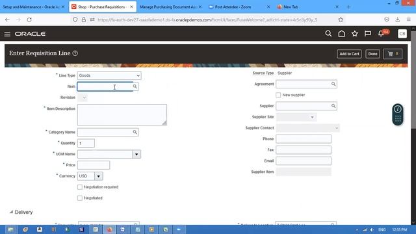Image resolution: width=416 pixels, height=234 pixels.
Task: Close the Shop - Purchase Requisitions tab
Action: coord(131,7)
